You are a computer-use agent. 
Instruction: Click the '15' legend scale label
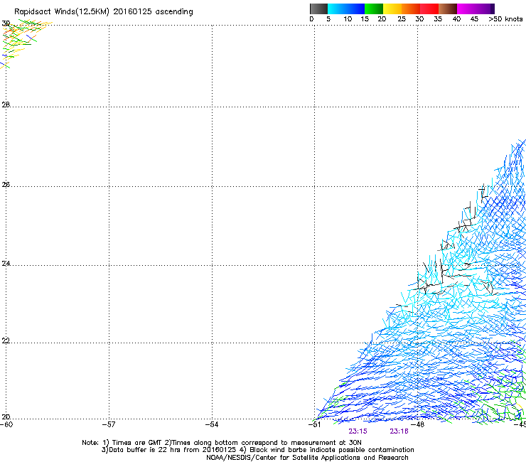pyautogui.click(x=365, y=19)
